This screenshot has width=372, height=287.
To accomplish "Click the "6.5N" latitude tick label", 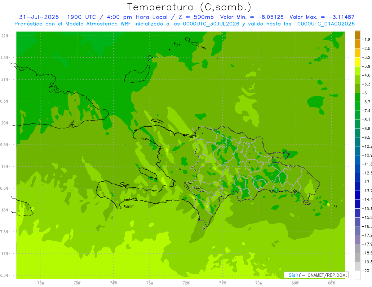I will [x=5, y=275].
